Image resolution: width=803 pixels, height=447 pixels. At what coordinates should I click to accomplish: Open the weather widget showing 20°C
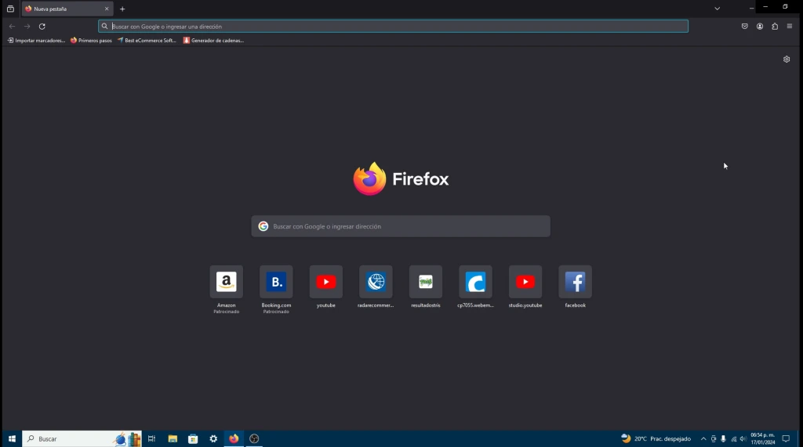(656, 439)
